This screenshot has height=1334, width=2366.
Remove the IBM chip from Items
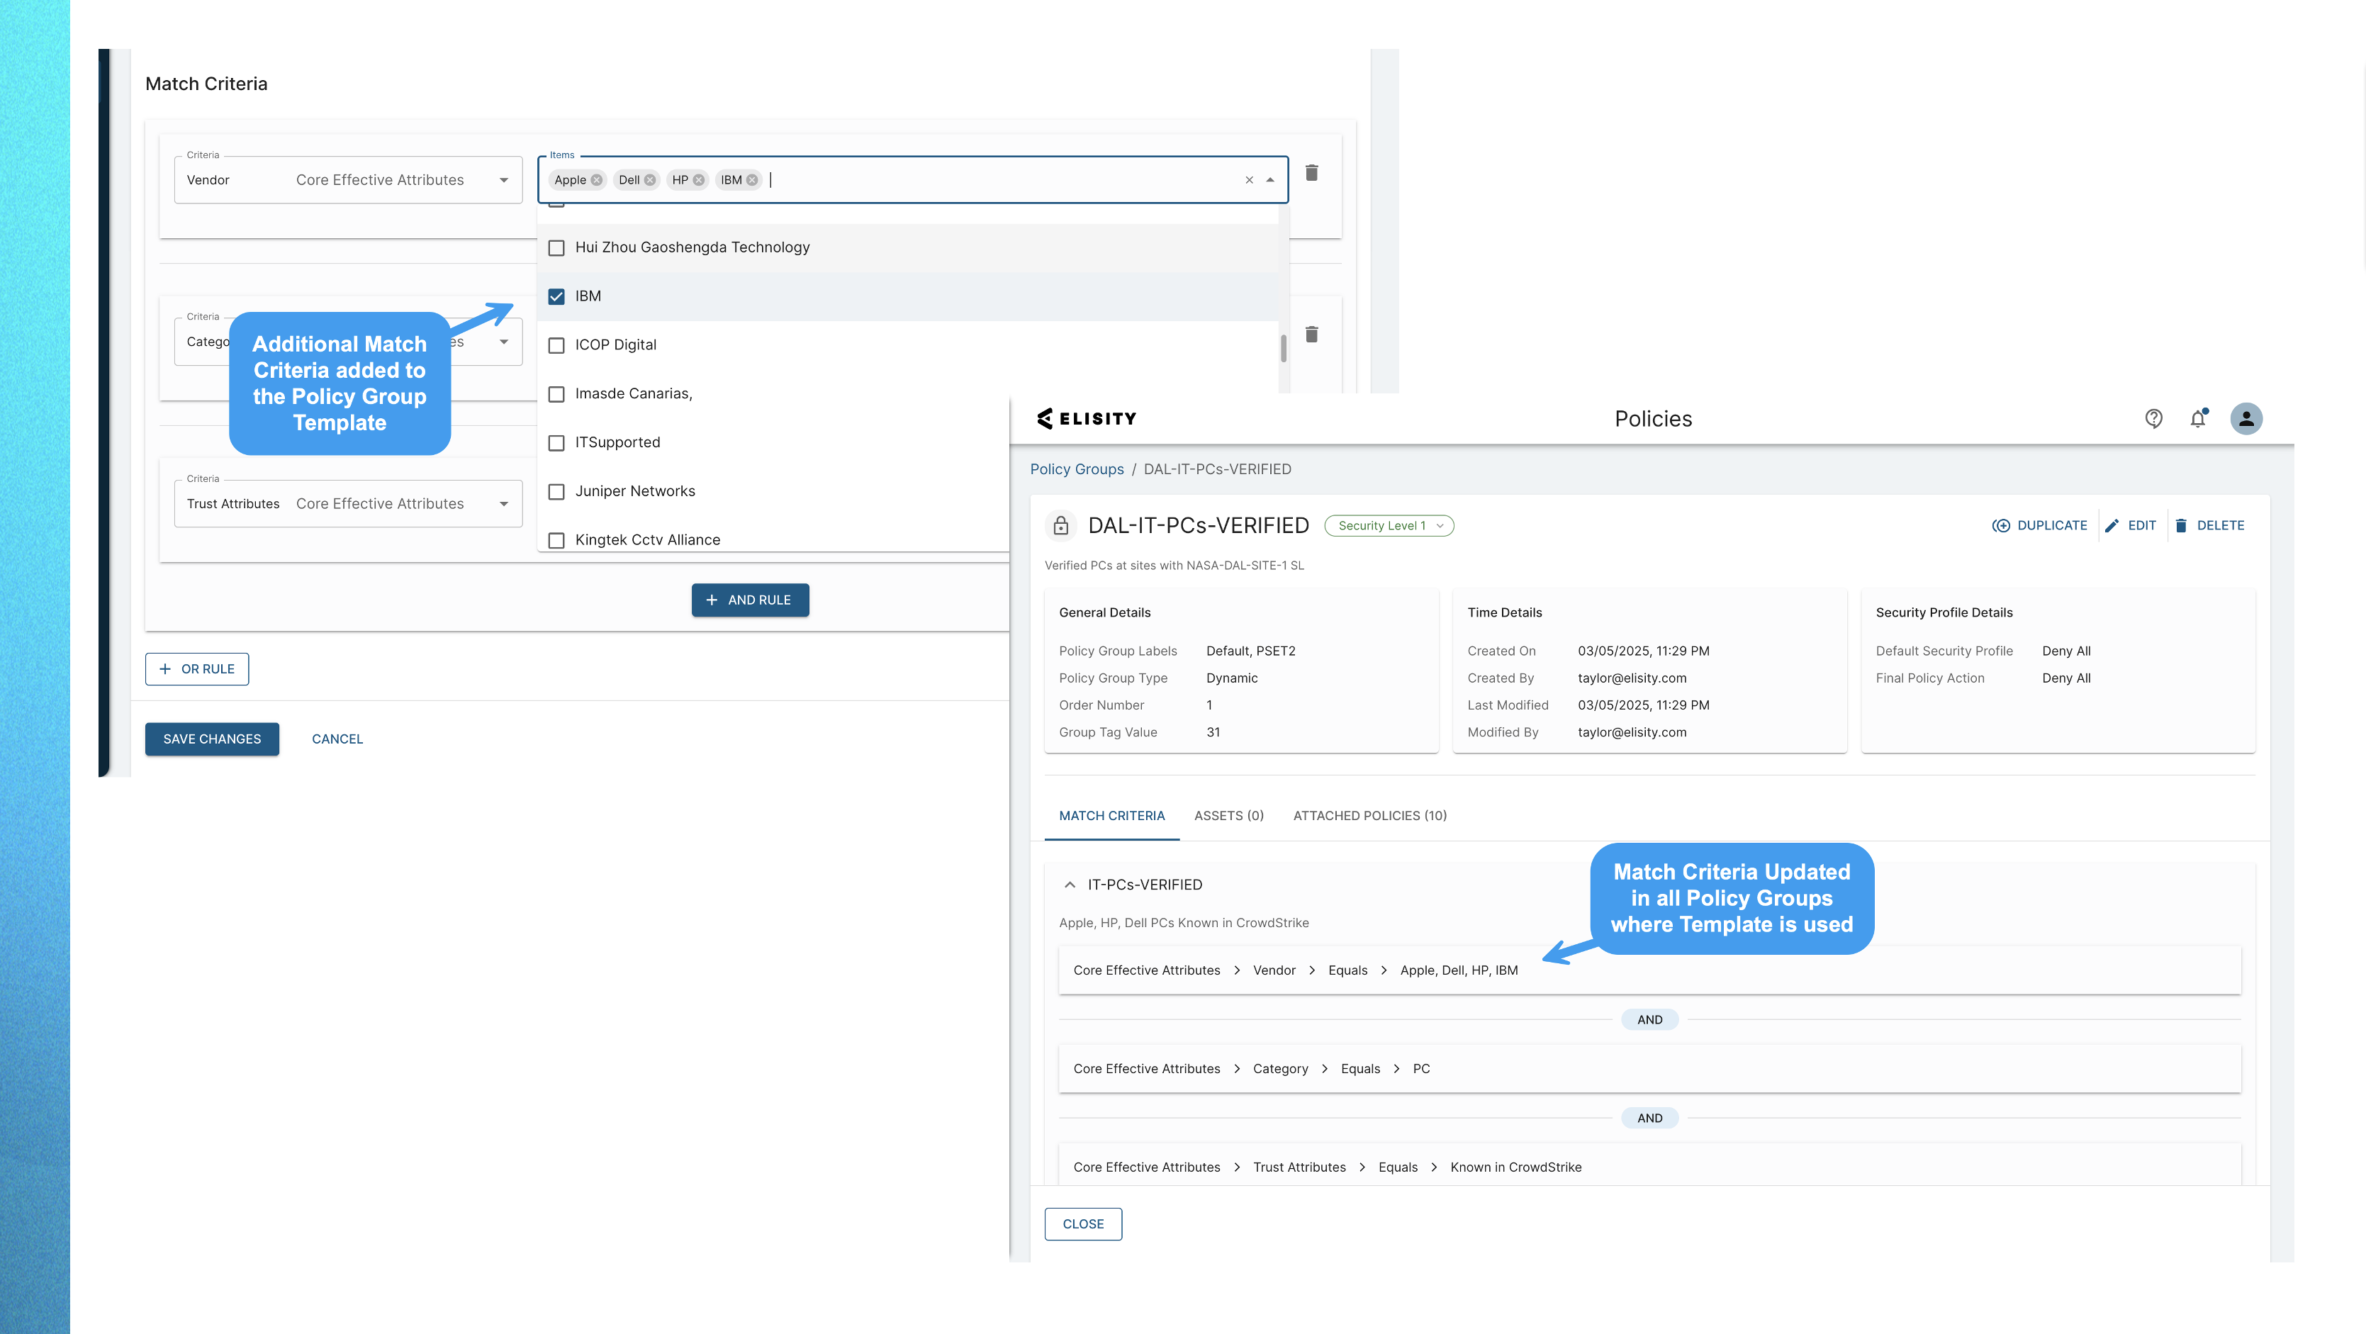tap(752, 180)
